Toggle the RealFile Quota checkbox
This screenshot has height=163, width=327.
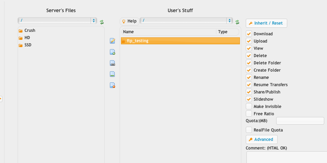point(249,130)
